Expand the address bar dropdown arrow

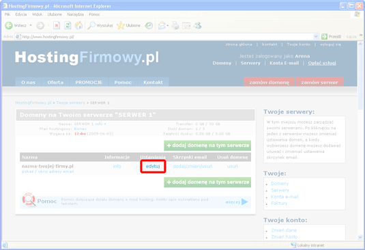tap(316, 37)
